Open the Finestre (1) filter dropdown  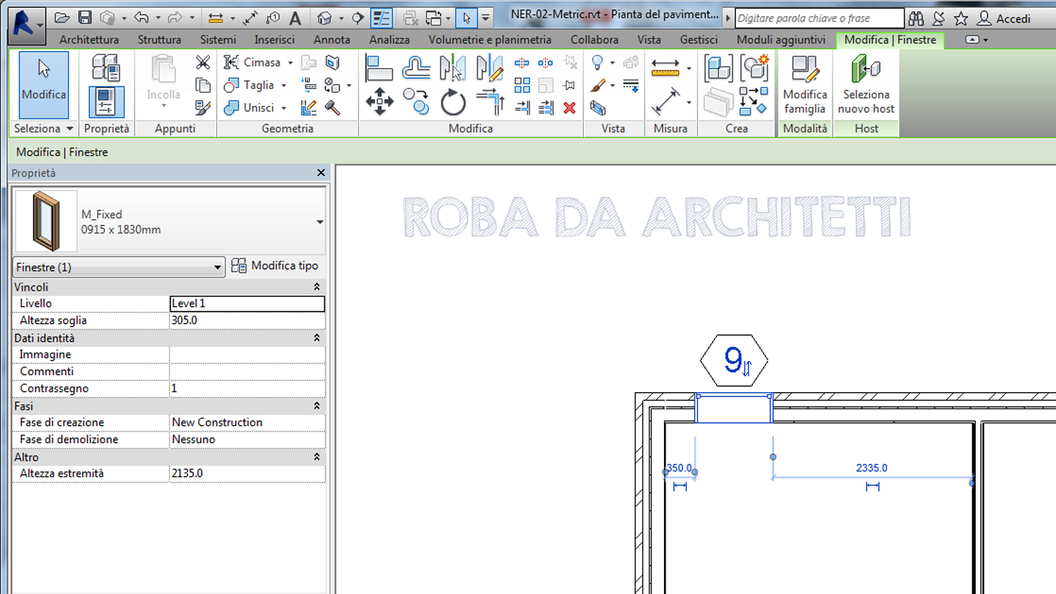point(119,268)
